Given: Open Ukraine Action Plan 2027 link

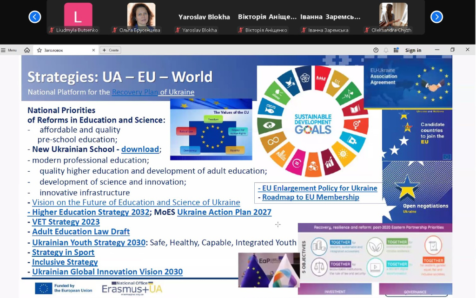Looking at the screenshot, I should pos(224,212).
